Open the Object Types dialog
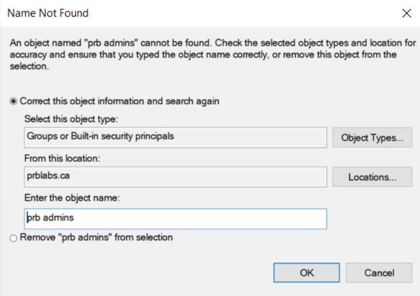 372,138
